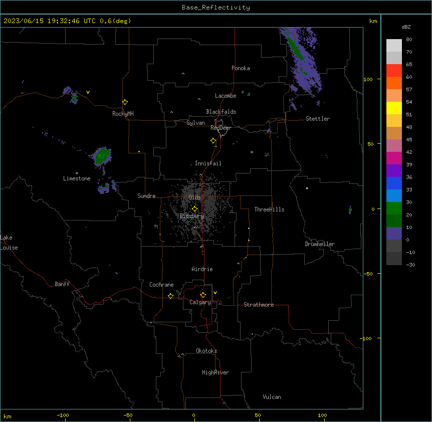The width and height of the screenshot is (432, 422).
Task: Click the yellow diamond marker above Calgary label
Action: (x=203, y=295)
